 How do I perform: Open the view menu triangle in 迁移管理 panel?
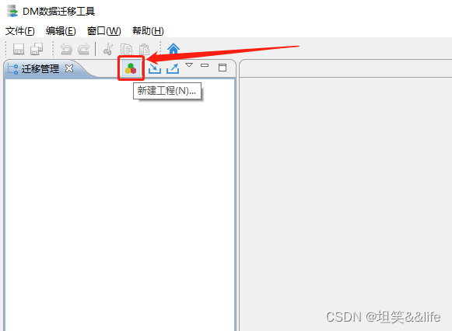[x=189, y=65]
